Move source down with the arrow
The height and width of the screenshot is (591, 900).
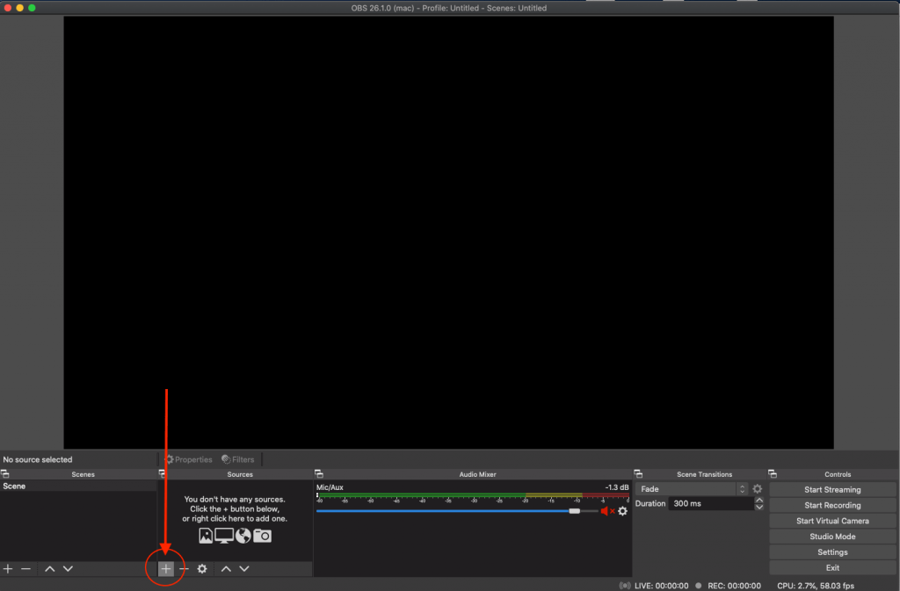click(244, 569)
